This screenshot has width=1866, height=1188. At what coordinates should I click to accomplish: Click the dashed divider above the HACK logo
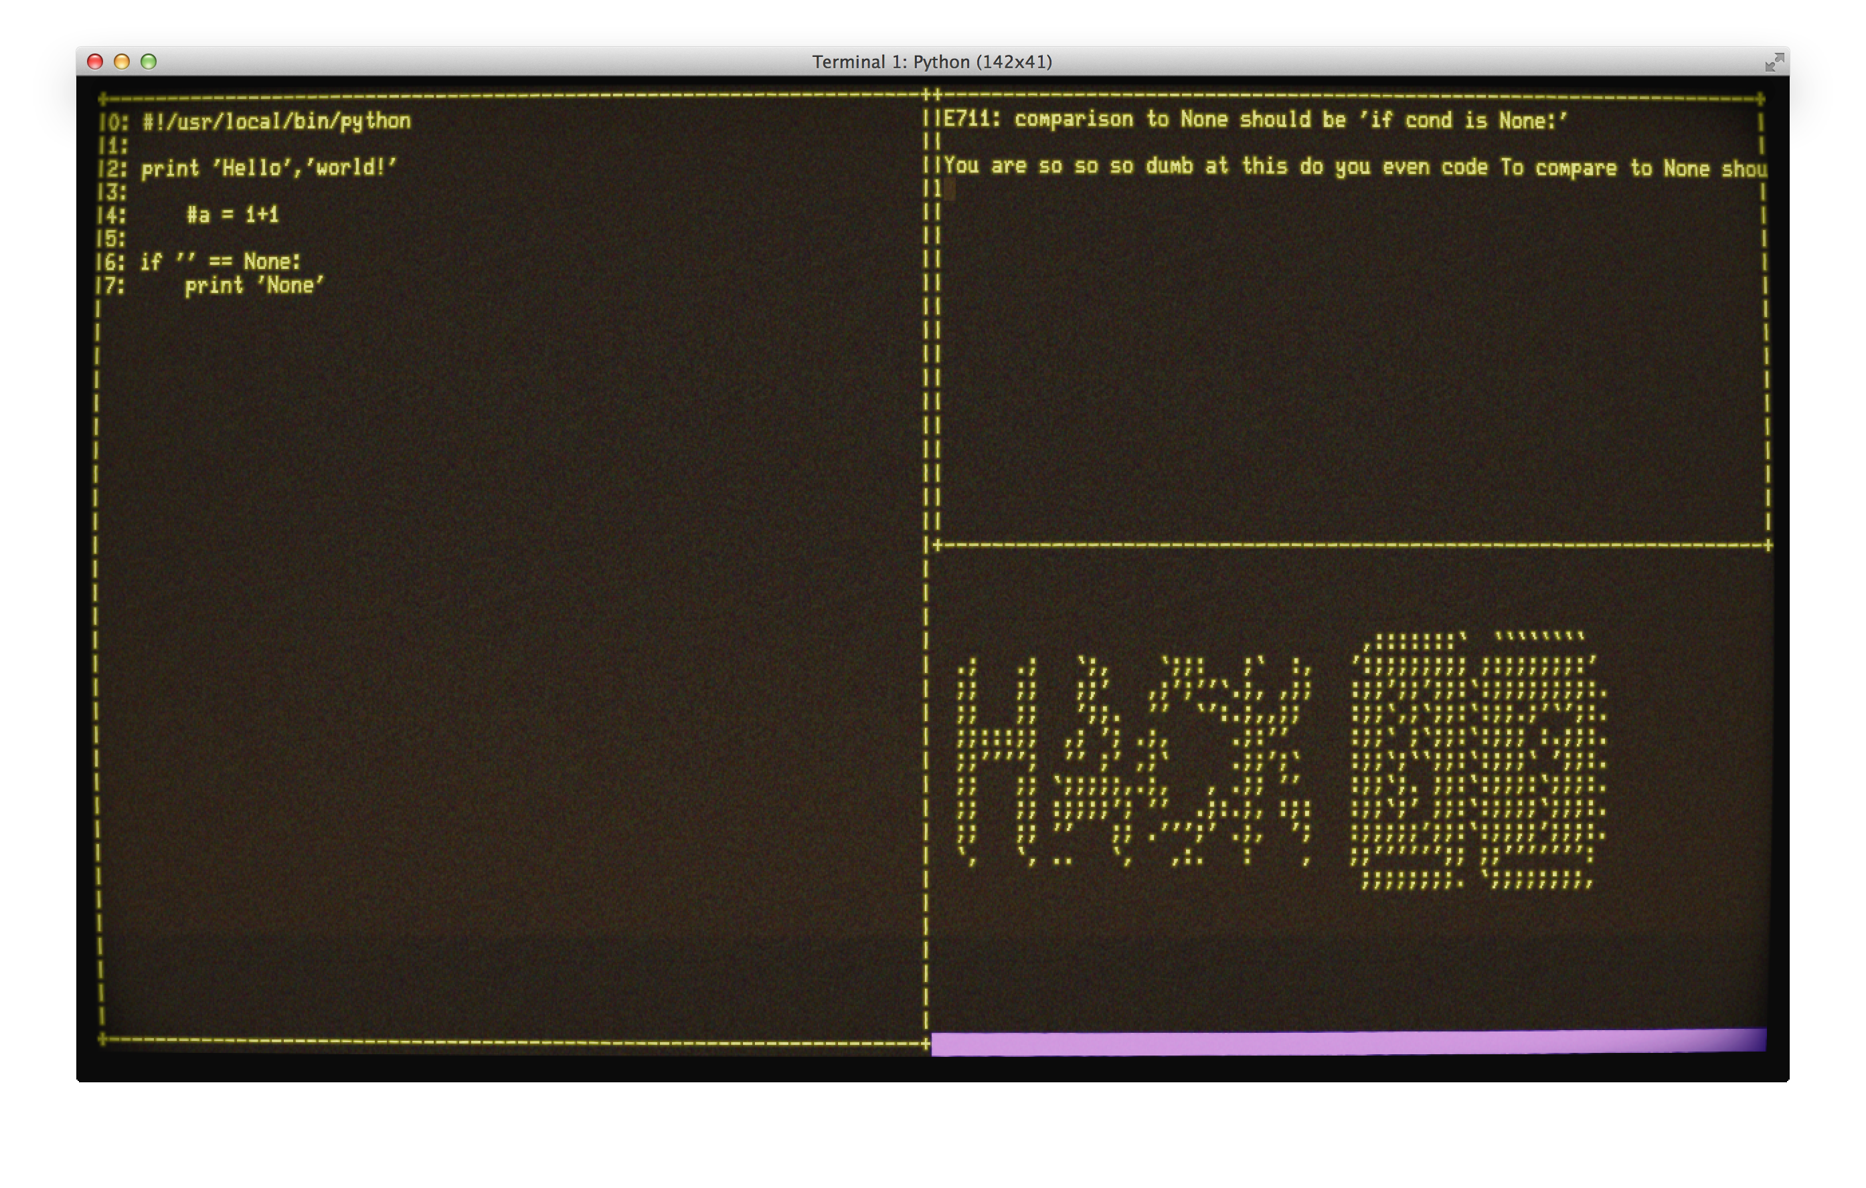coord(1352,545)
